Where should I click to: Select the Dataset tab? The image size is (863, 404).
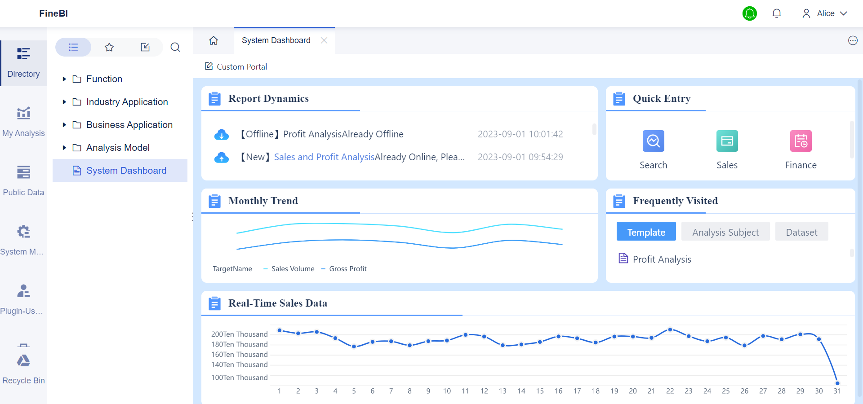[801, 232]
